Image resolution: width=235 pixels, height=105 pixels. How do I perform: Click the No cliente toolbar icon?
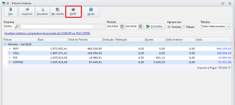(x=58, y=10)
